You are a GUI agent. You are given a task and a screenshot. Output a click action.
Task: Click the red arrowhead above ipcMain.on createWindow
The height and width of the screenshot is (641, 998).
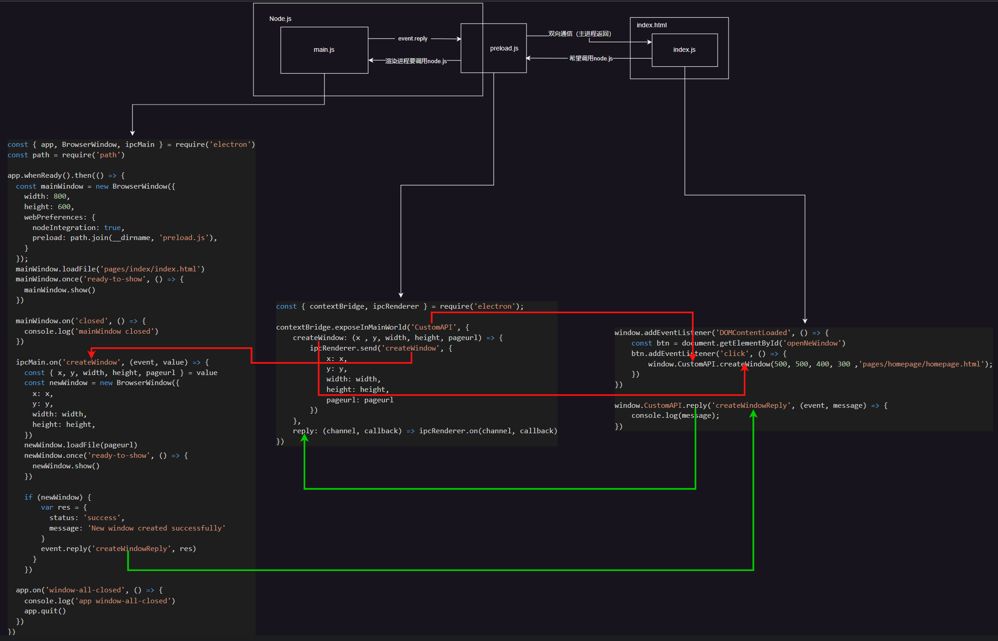point(91,354)
